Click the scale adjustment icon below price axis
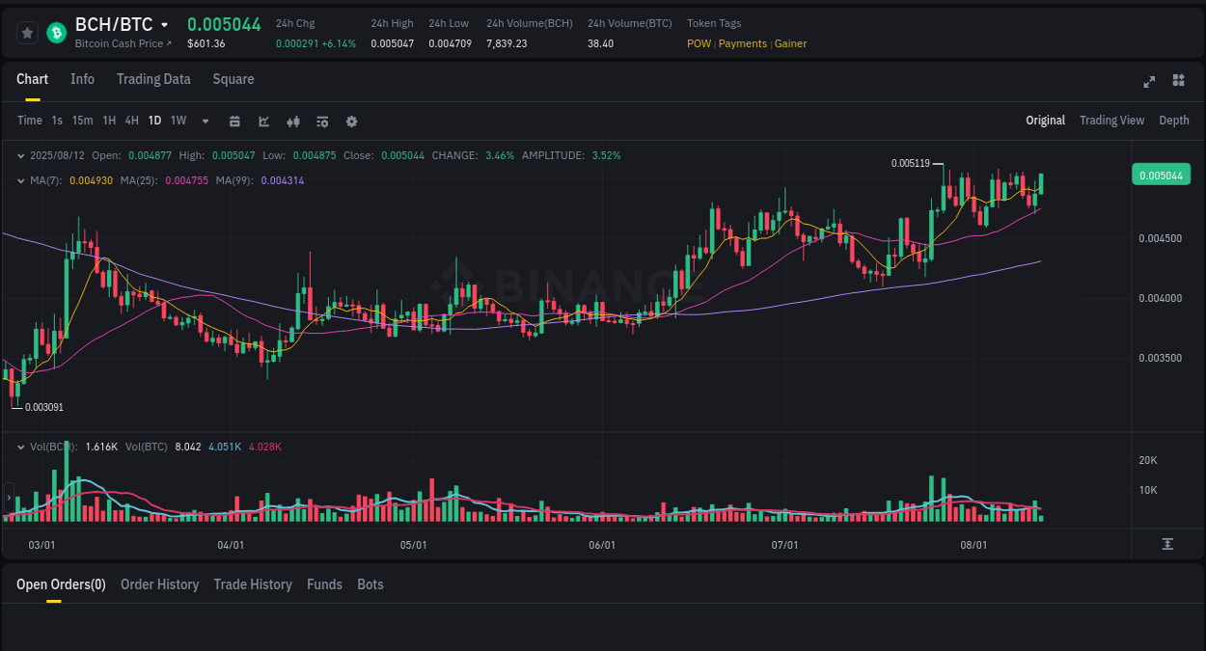1206x651 pixels. pos(1167,545)
